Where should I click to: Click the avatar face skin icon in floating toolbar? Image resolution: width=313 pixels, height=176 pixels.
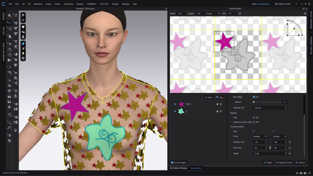pos(23,53)
